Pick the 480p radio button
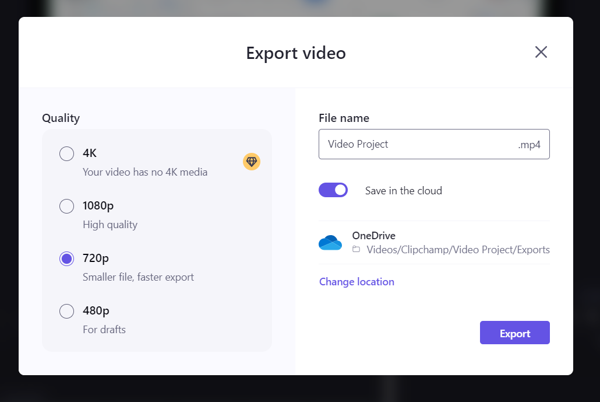600x402 pixels. pos(66,311)
